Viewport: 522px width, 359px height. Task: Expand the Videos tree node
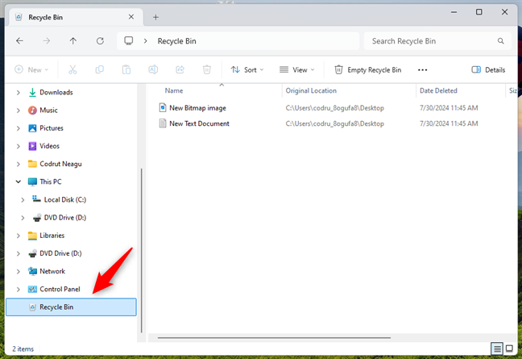tap(19, 146)
